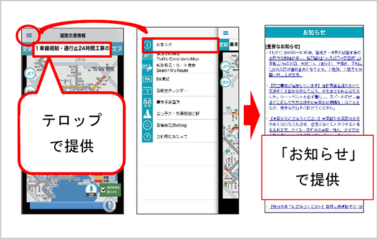Open the calendar icon in the side menu
This screenshot has width=378, height=239.
[x=147, y=91]
